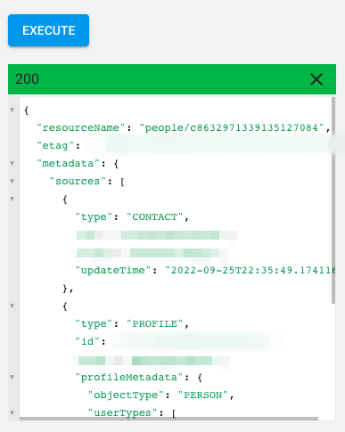
Task: Collapse the "sources" array fold arrow
Action: [x=12, y=181]
